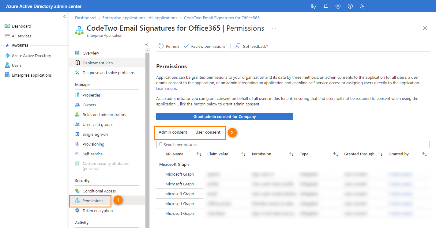Click the Review permissions toolbar label

coord(208,46)
